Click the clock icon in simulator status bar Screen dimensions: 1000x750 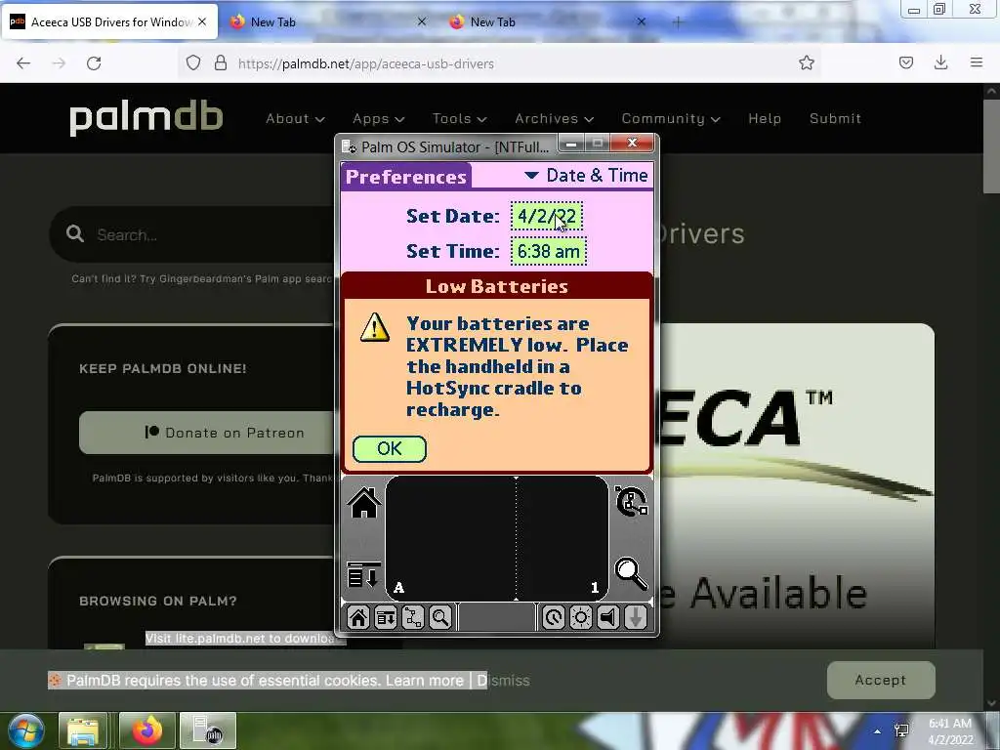(554, 617)
